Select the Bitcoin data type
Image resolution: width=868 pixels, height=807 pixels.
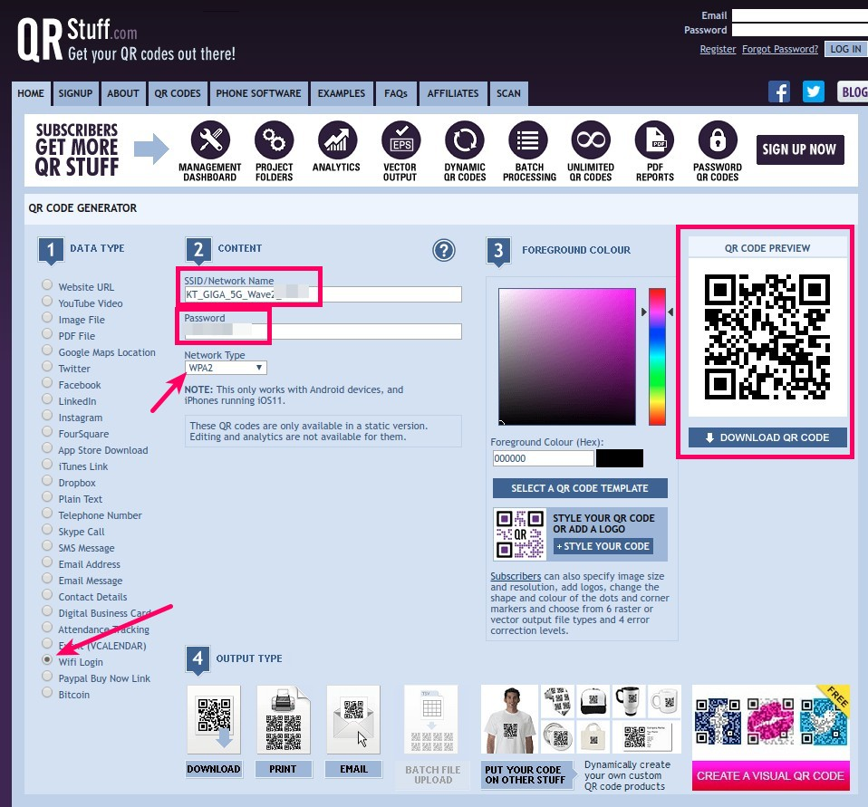tap(48, 692)
